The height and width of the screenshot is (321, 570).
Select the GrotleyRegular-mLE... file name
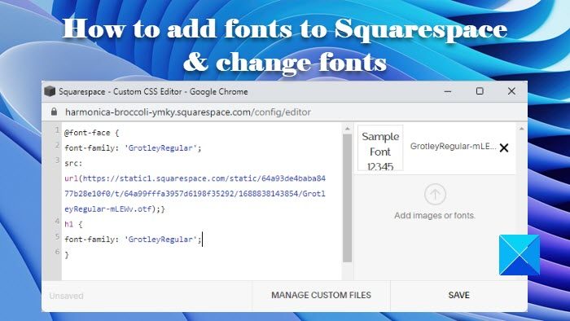coord(453,146)
